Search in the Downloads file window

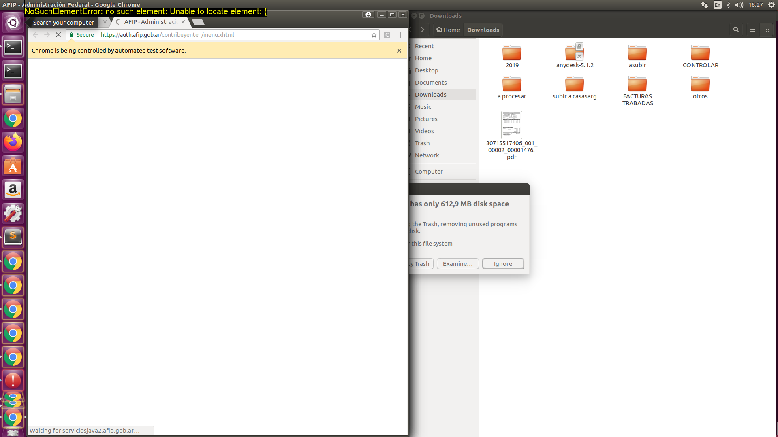tap(736, 30)
